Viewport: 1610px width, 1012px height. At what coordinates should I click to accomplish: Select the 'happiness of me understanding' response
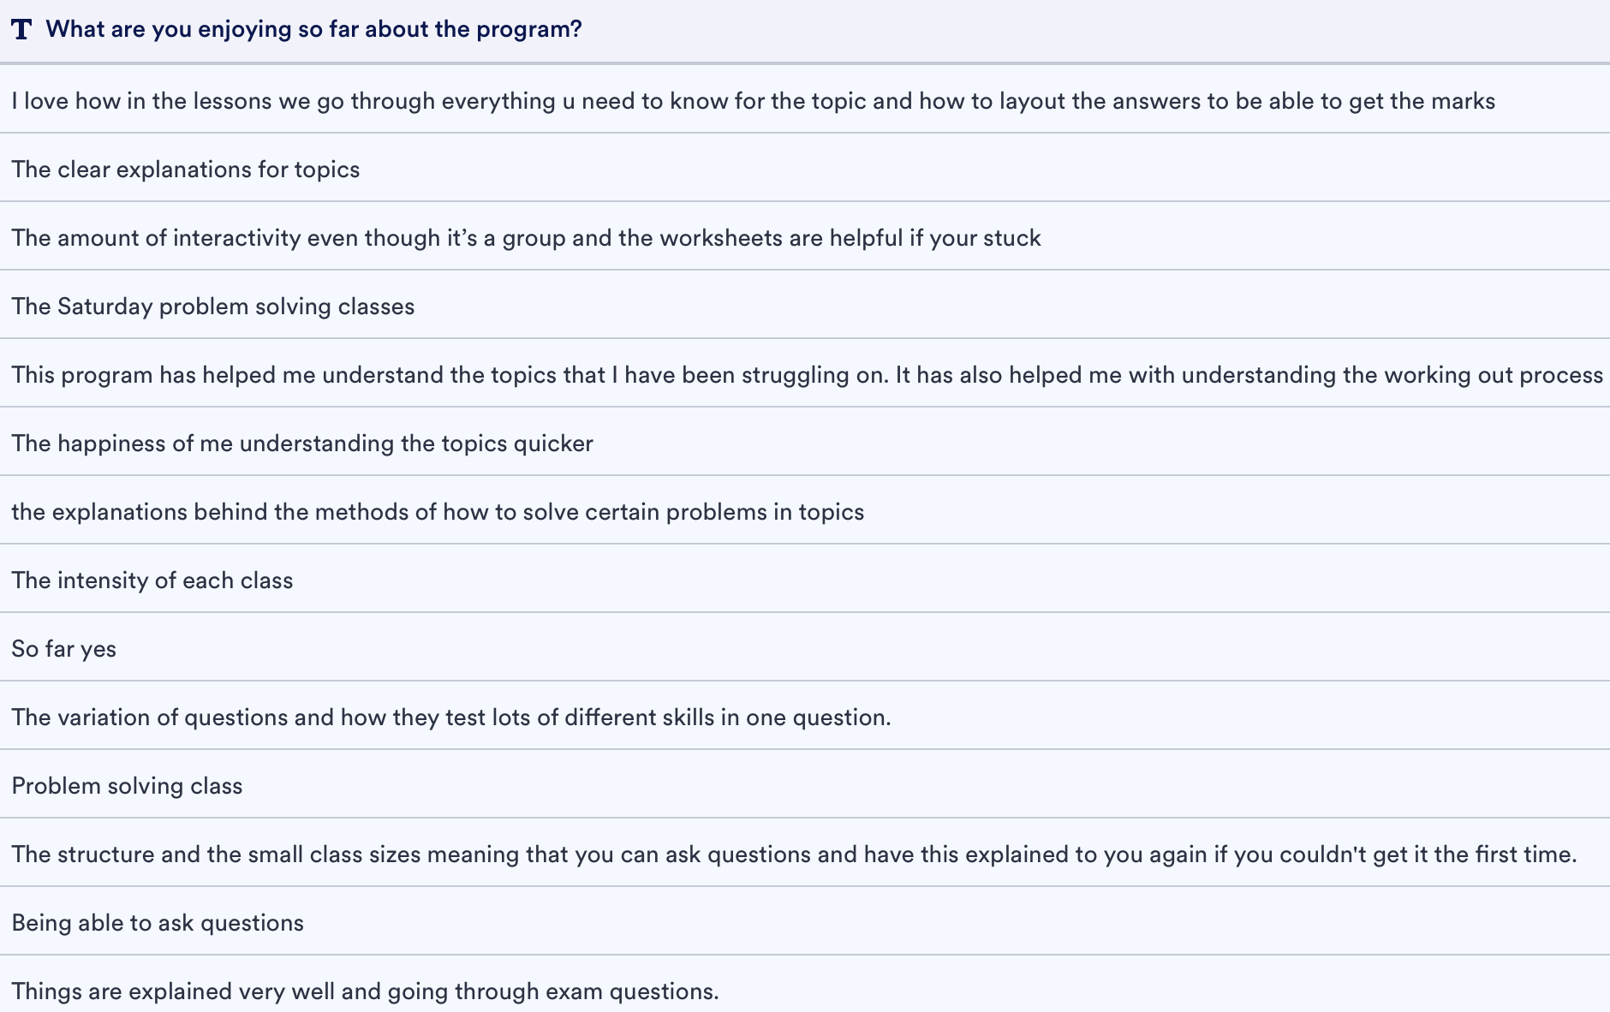[302, 443]
